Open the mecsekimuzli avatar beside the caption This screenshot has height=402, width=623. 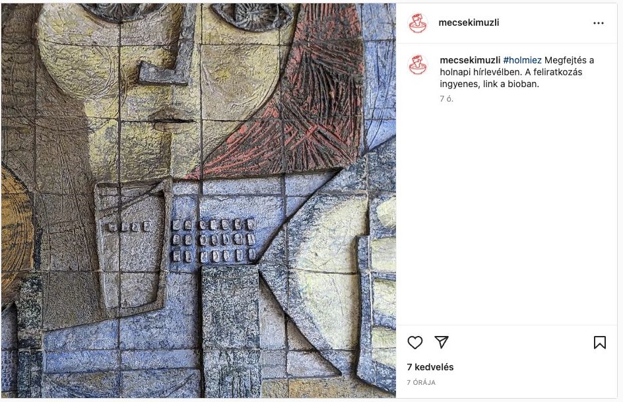point(418,65)
